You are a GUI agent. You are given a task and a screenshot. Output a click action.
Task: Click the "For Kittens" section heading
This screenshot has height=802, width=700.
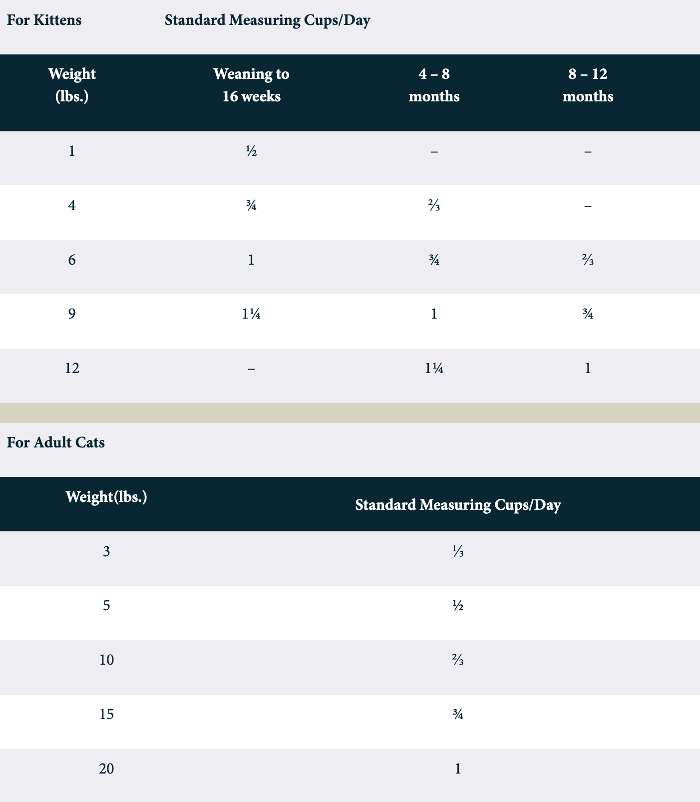pos(44,20)
